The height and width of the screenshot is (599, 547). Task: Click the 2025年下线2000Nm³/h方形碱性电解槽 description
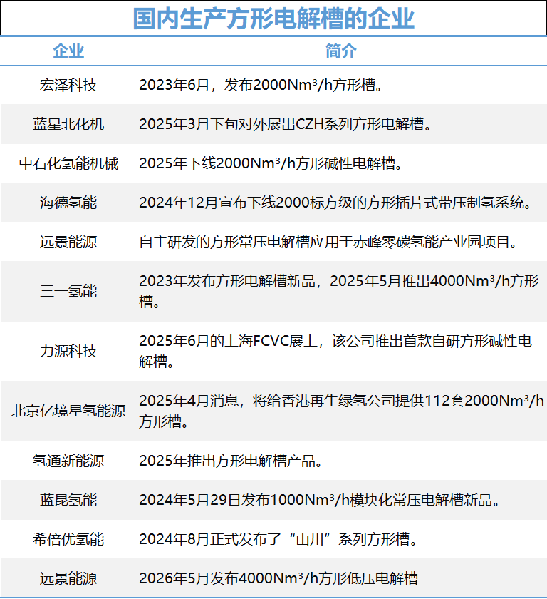click(x=271, y=163)
